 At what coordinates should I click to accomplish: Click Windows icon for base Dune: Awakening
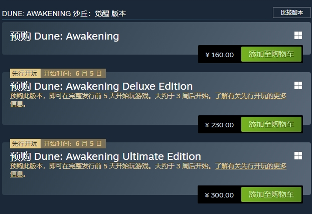[x=298, y=36]
